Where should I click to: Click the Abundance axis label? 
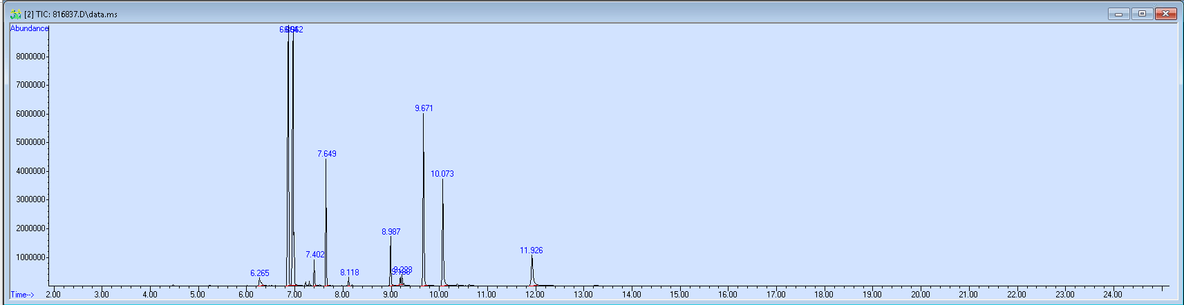click(29, 28)
